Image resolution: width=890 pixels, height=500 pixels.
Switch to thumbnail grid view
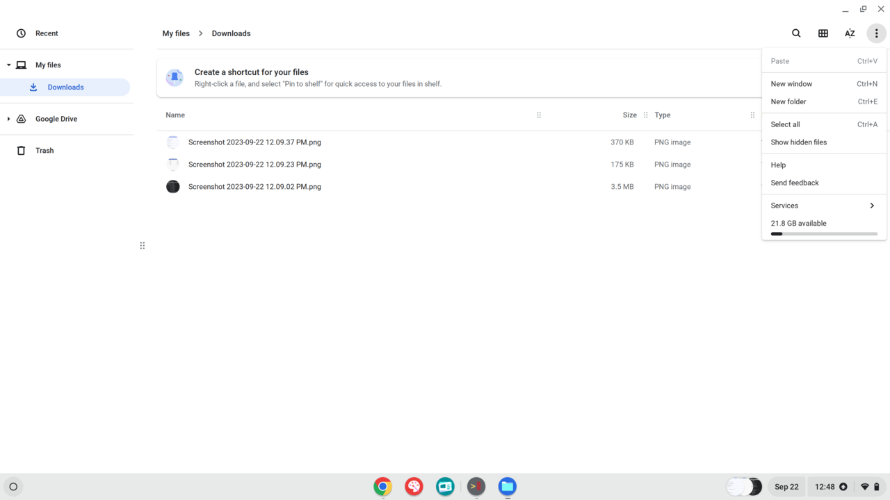coord(823,33)
